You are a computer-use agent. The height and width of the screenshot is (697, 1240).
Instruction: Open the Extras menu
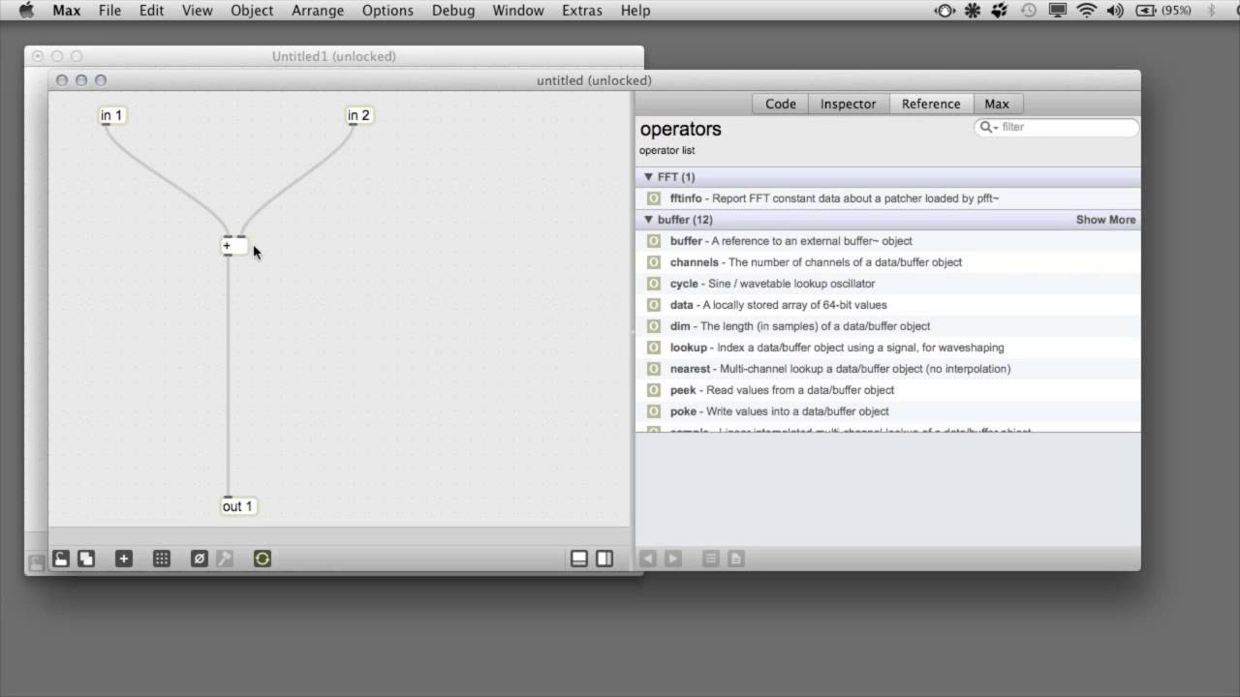coord(582,11)
